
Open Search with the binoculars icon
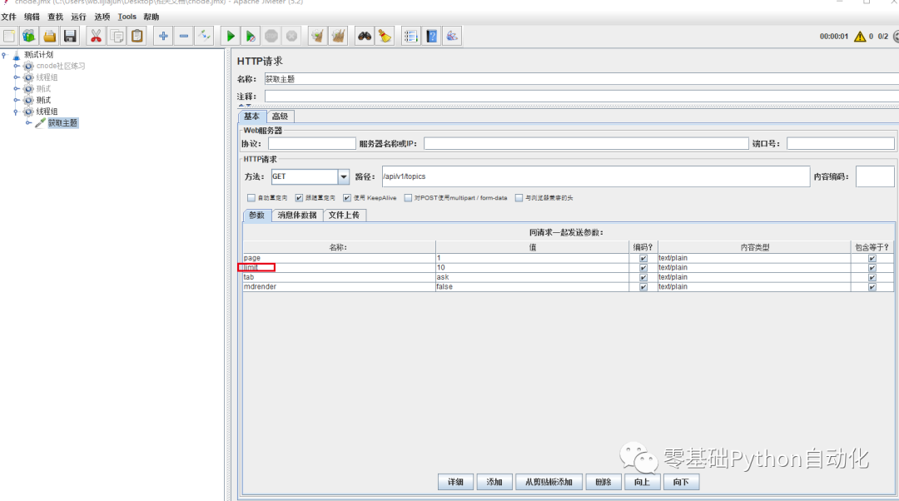click(x=364, y=36)
